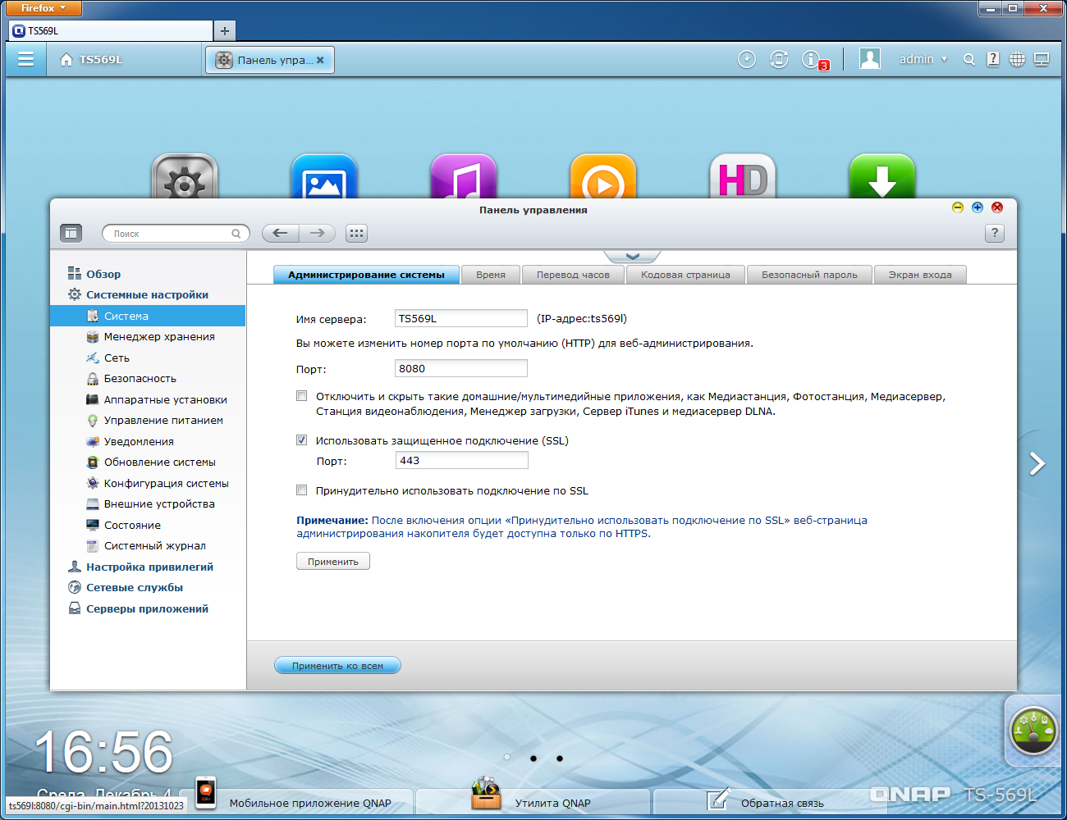Image resolution: width=1067 pixels, height=820 pixels.
Task: Open Мобильное приложение QNAP link
Action: [310, 803]
